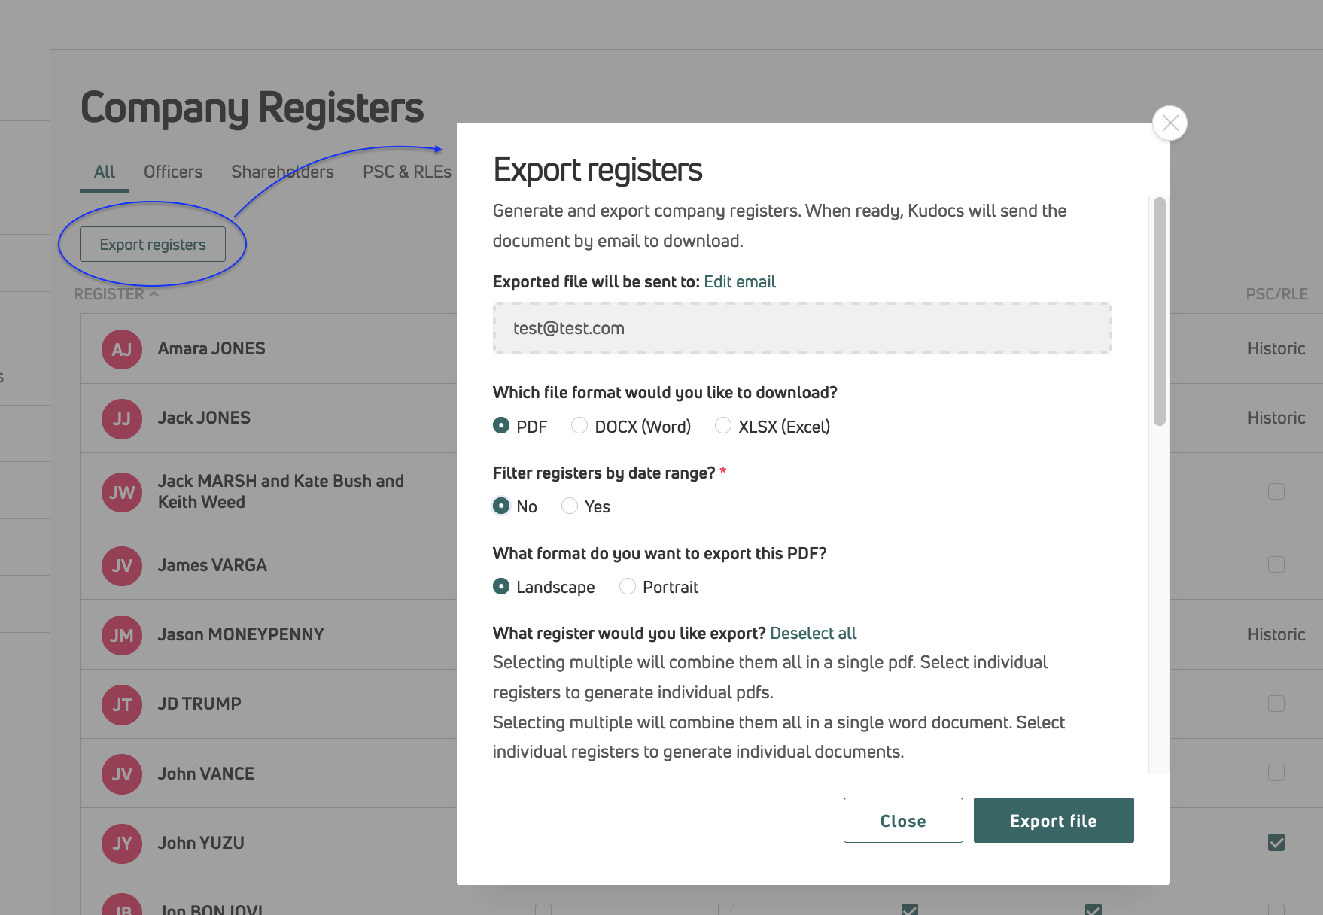Click the Deselect all link

[x=814, y=633]
